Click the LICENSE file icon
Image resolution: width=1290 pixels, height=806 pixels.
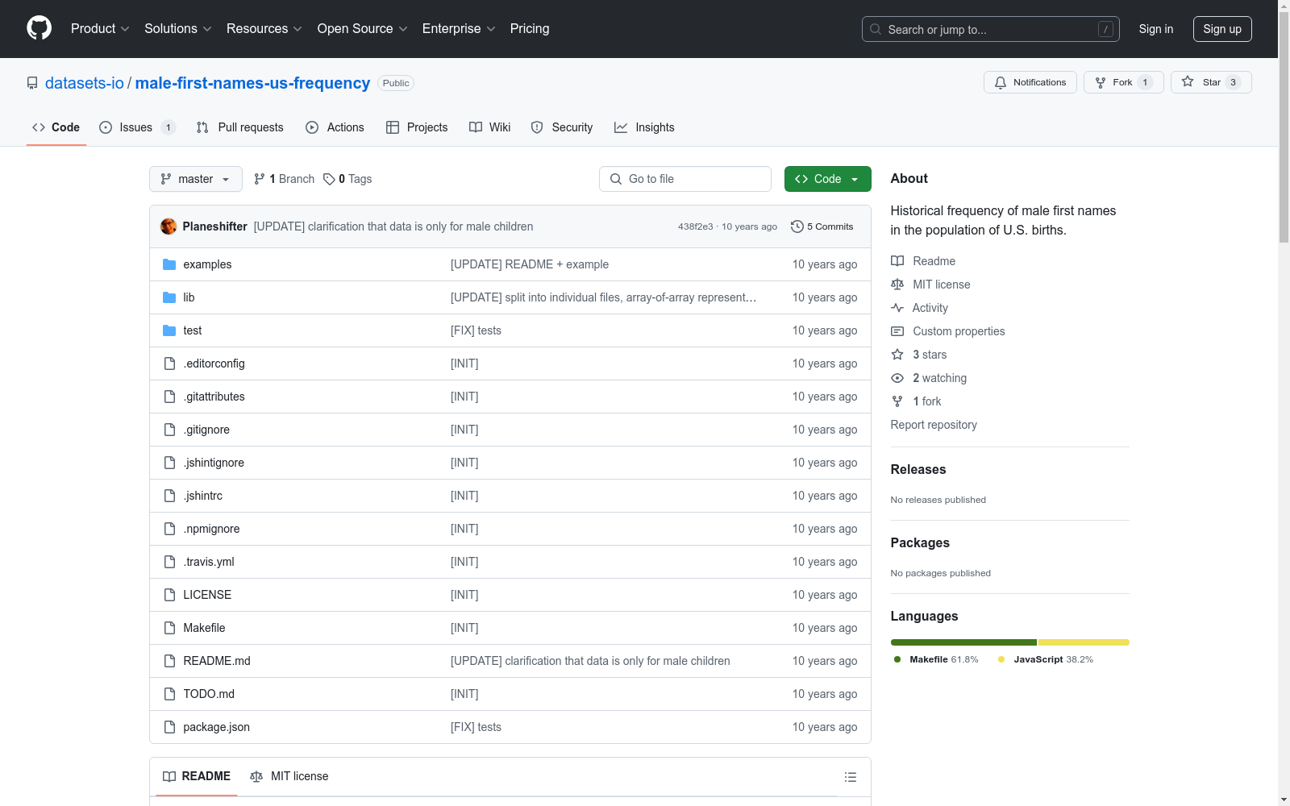pos(169,595)
